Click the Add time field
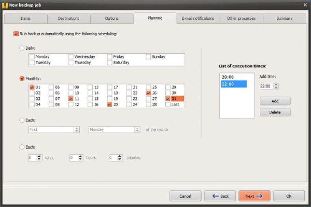 (x=266, y=86)
